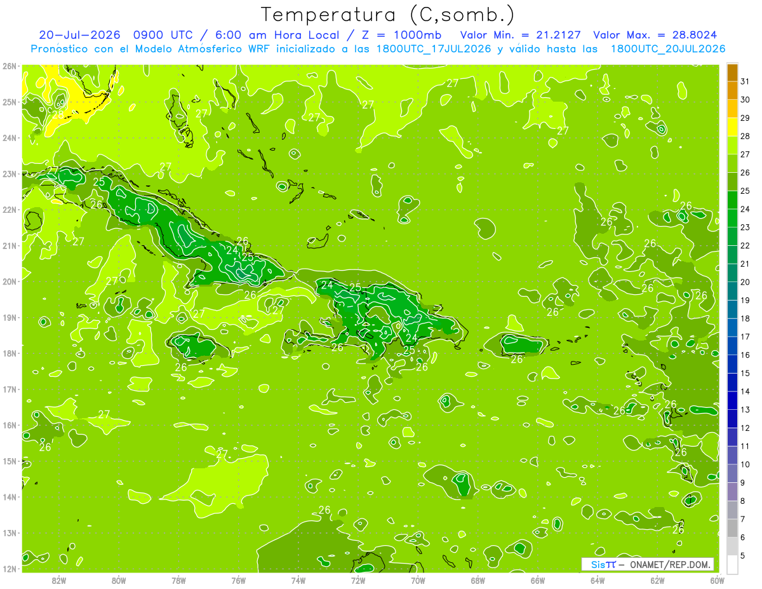Pick the legend color band between 9 and 10
Viewport: 762px width, 589px height.
[732, 473]
